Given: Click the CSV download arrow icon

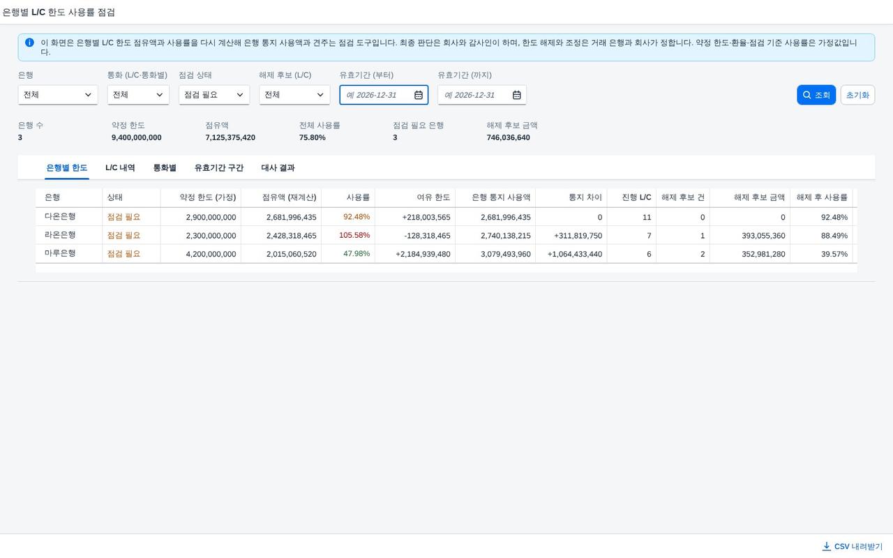Looking at the screenshot, I should tap(827, 546).
